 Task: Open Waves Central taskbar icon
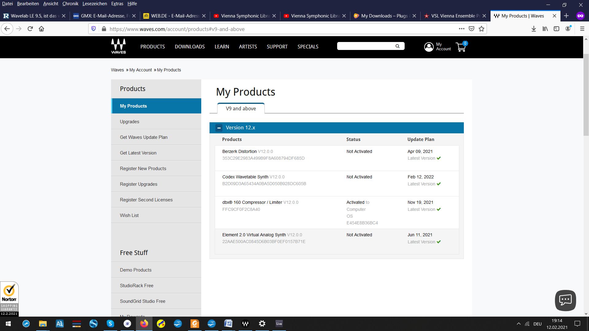(x=245, y=324)
